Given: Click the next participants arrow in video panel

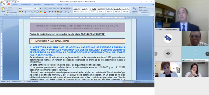Looking at the screenshot, I should pyautogui.click(x=207, y=54).
